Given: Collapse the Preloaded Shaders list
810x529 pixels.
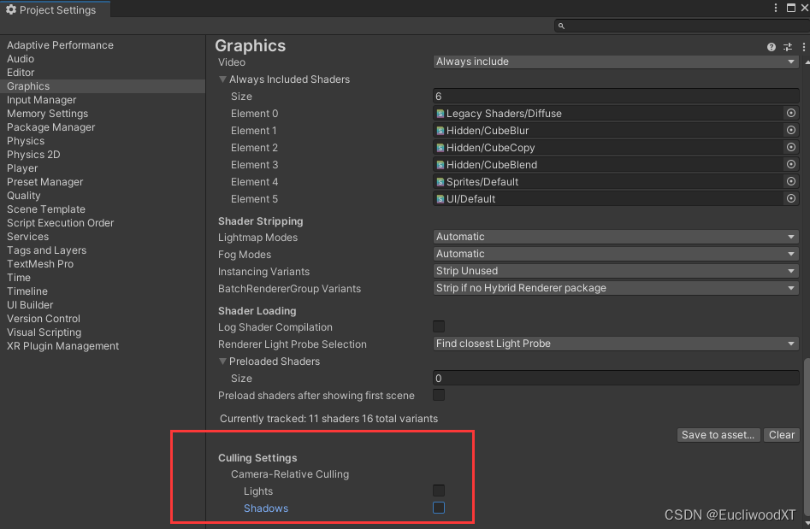Looking at the screenshot, I should (222, 361).
